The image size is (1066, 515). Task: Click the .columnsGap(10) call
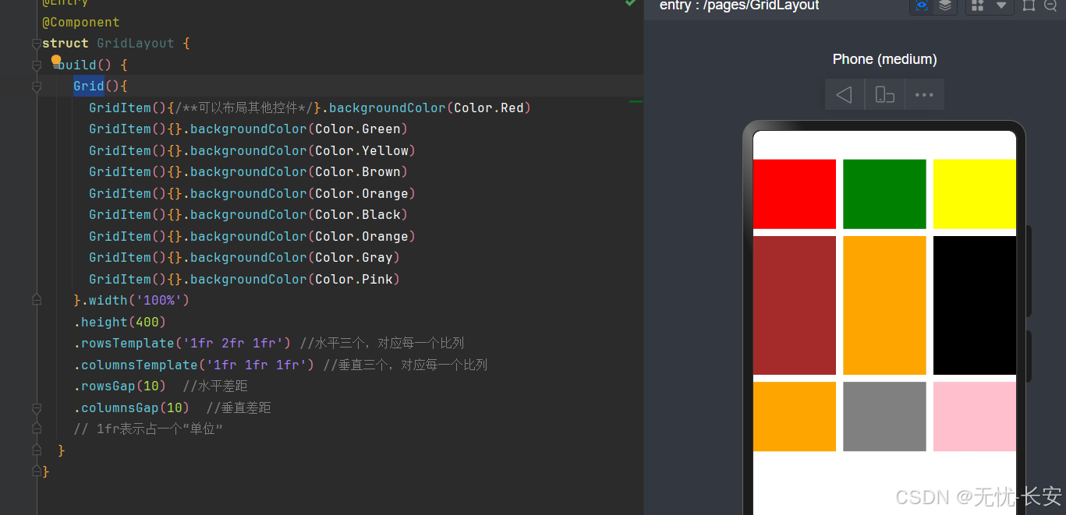pos(132,407)
